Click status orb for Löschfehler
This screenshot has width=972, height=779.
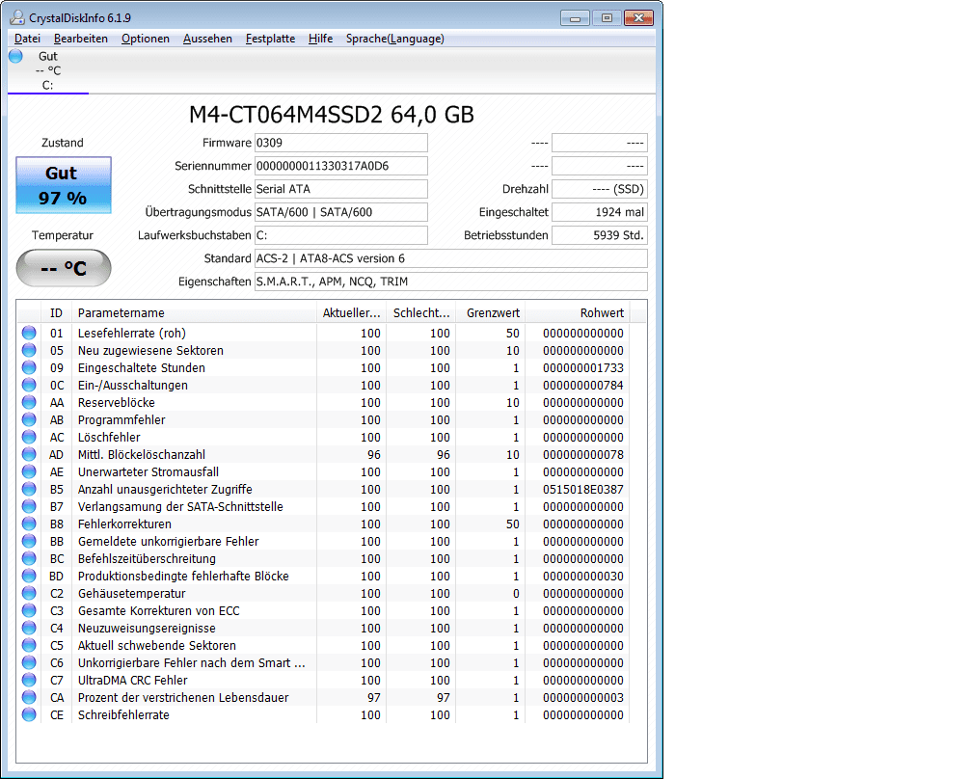click(29, 437)
